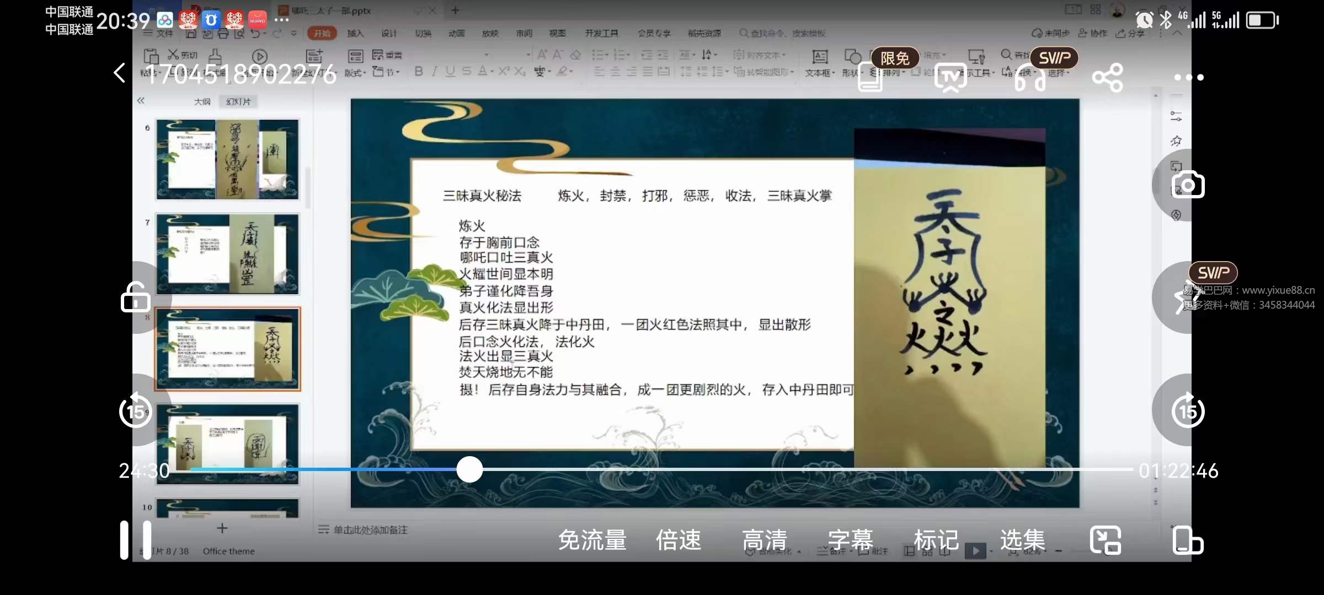This screenshot has height=595, width=1324.
Task: Tap the alarm clock status icon
Action: pyautogui.click(x=1144, y=20)
